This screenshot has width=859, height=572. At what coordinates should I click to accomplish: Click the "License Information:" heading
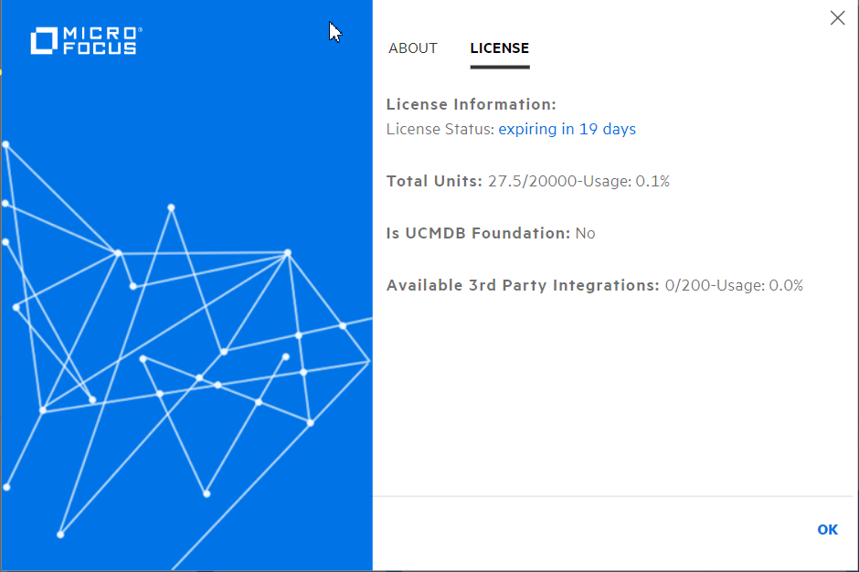point(471,104)
